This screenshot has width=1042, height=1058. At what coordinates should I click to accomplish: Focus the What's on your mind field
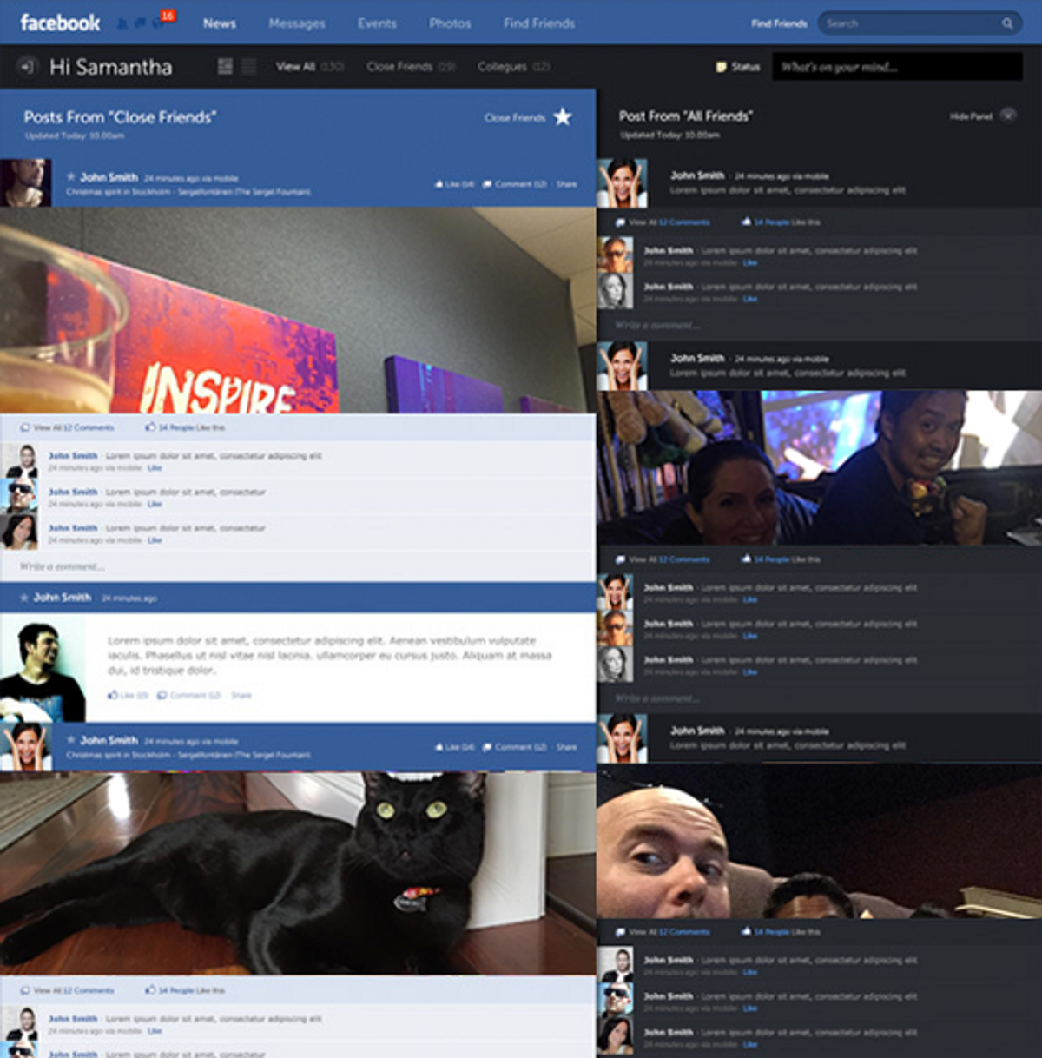[897, 67]
